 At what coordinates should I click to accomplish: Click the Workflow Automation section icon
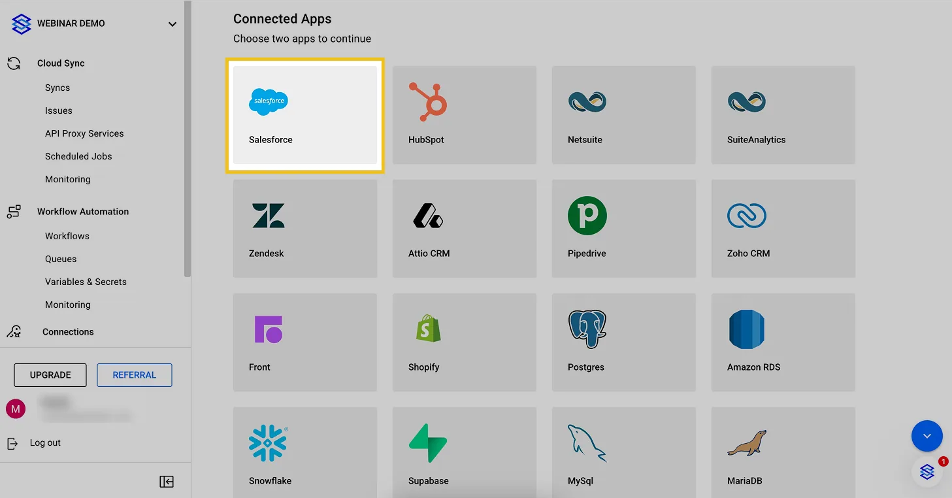point(13,212)
